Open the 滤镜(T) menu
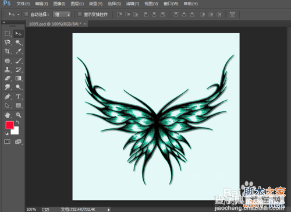This screenshot has height=212, width=291. (x=133, y=3)
